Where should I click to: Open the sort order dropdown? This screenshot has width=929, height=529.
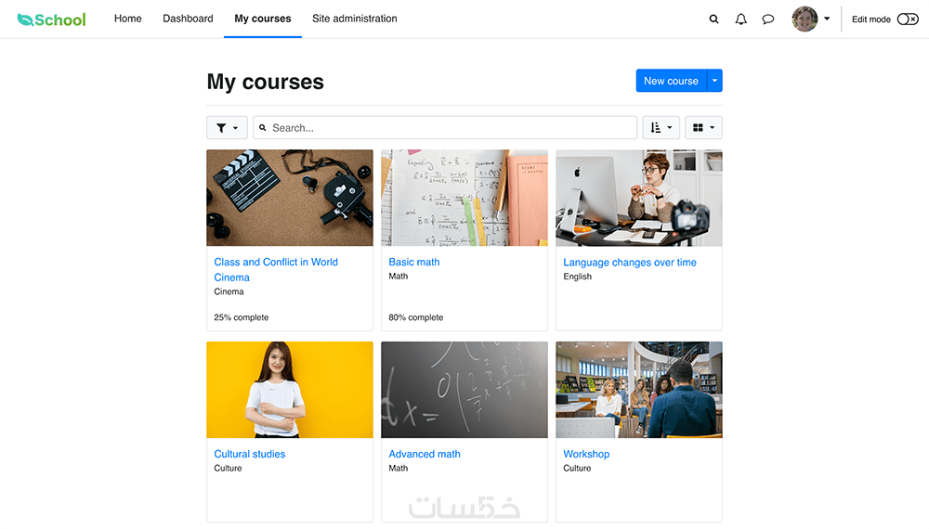click(x=661, y=127)
